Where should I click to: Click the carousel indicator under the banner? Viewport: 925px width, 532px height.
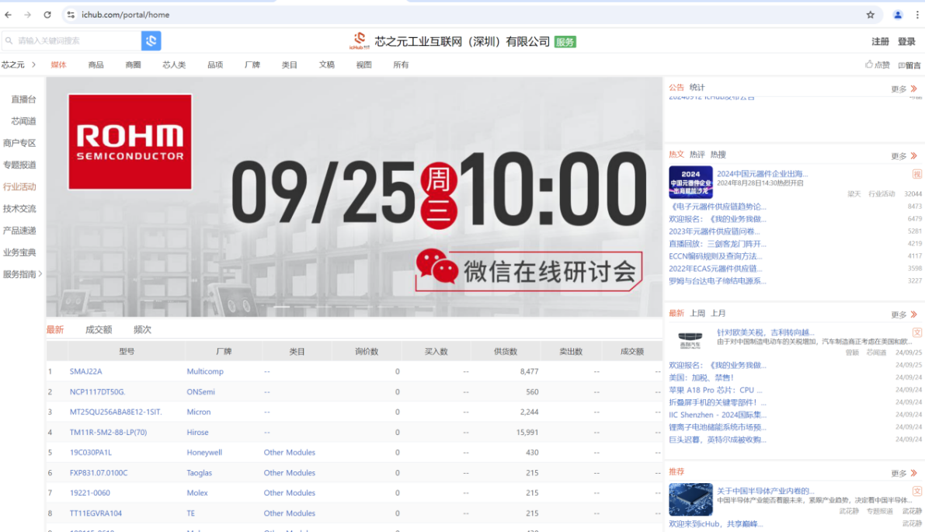(281, 307)
